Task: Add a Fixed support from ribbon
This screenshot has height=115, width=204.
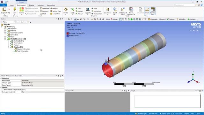Action: click(x=94, y=9)
